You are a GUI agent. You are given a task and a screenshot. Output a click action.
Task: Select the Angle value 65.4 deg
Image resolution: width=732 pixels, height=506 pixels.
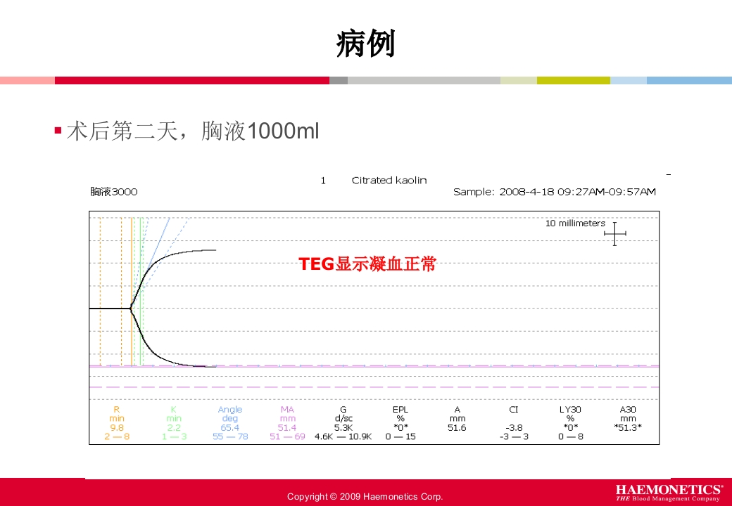click(230, 426)
